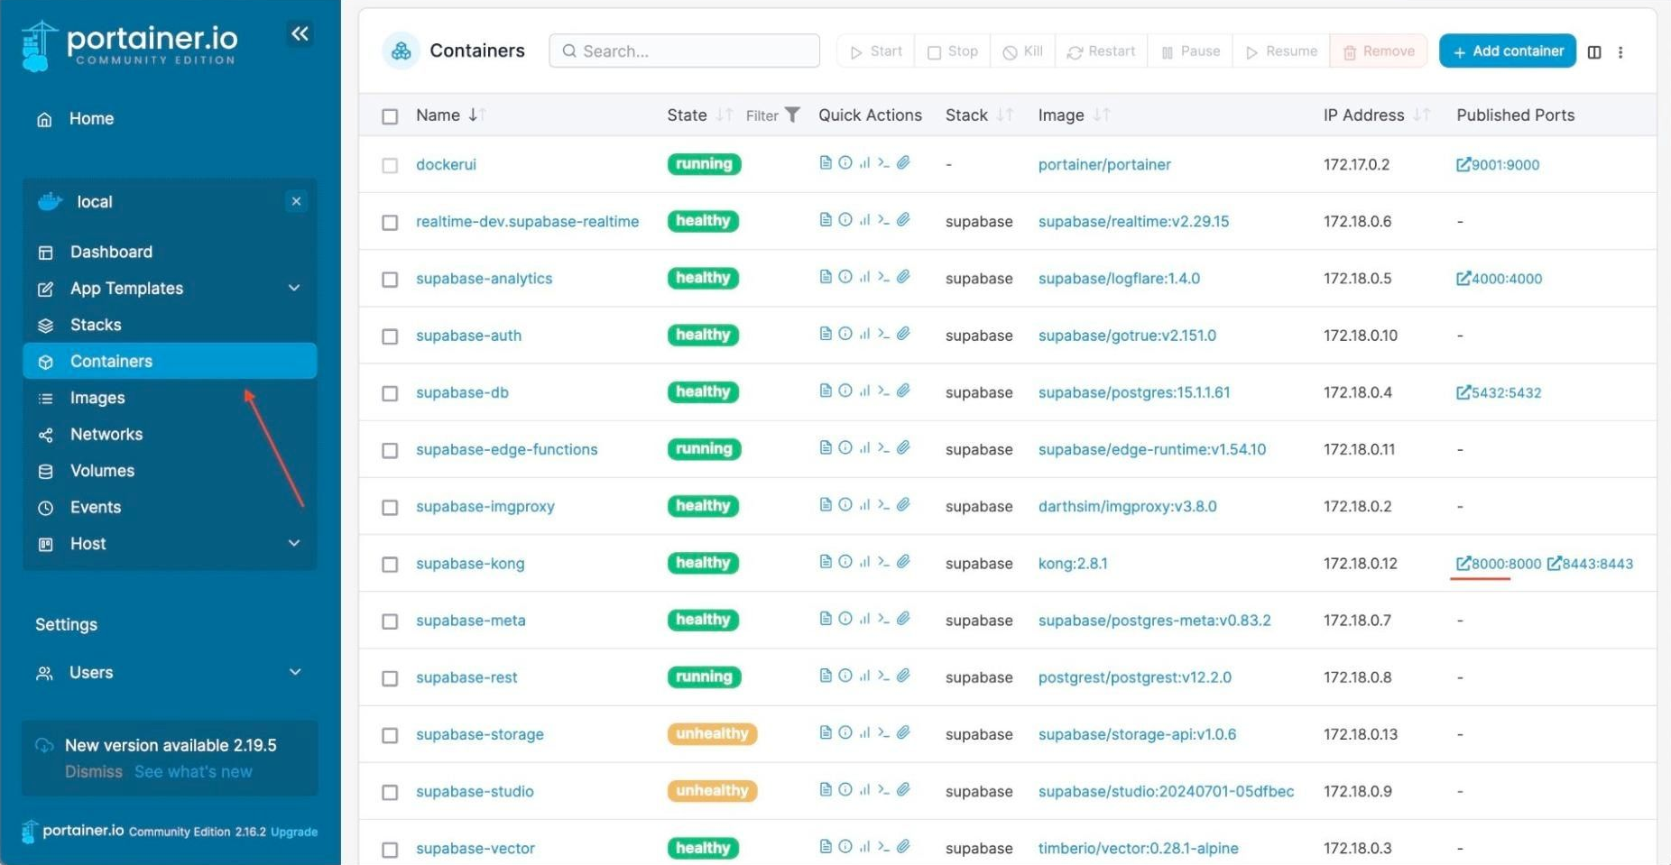Check the supabase-kong row checkbox
Image resolution: width=1671 pixels, height=865 pixels.
click(390, 565)
